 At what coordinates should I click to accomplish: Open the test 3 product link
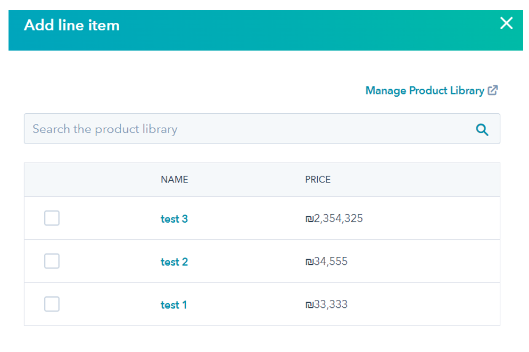174,219
